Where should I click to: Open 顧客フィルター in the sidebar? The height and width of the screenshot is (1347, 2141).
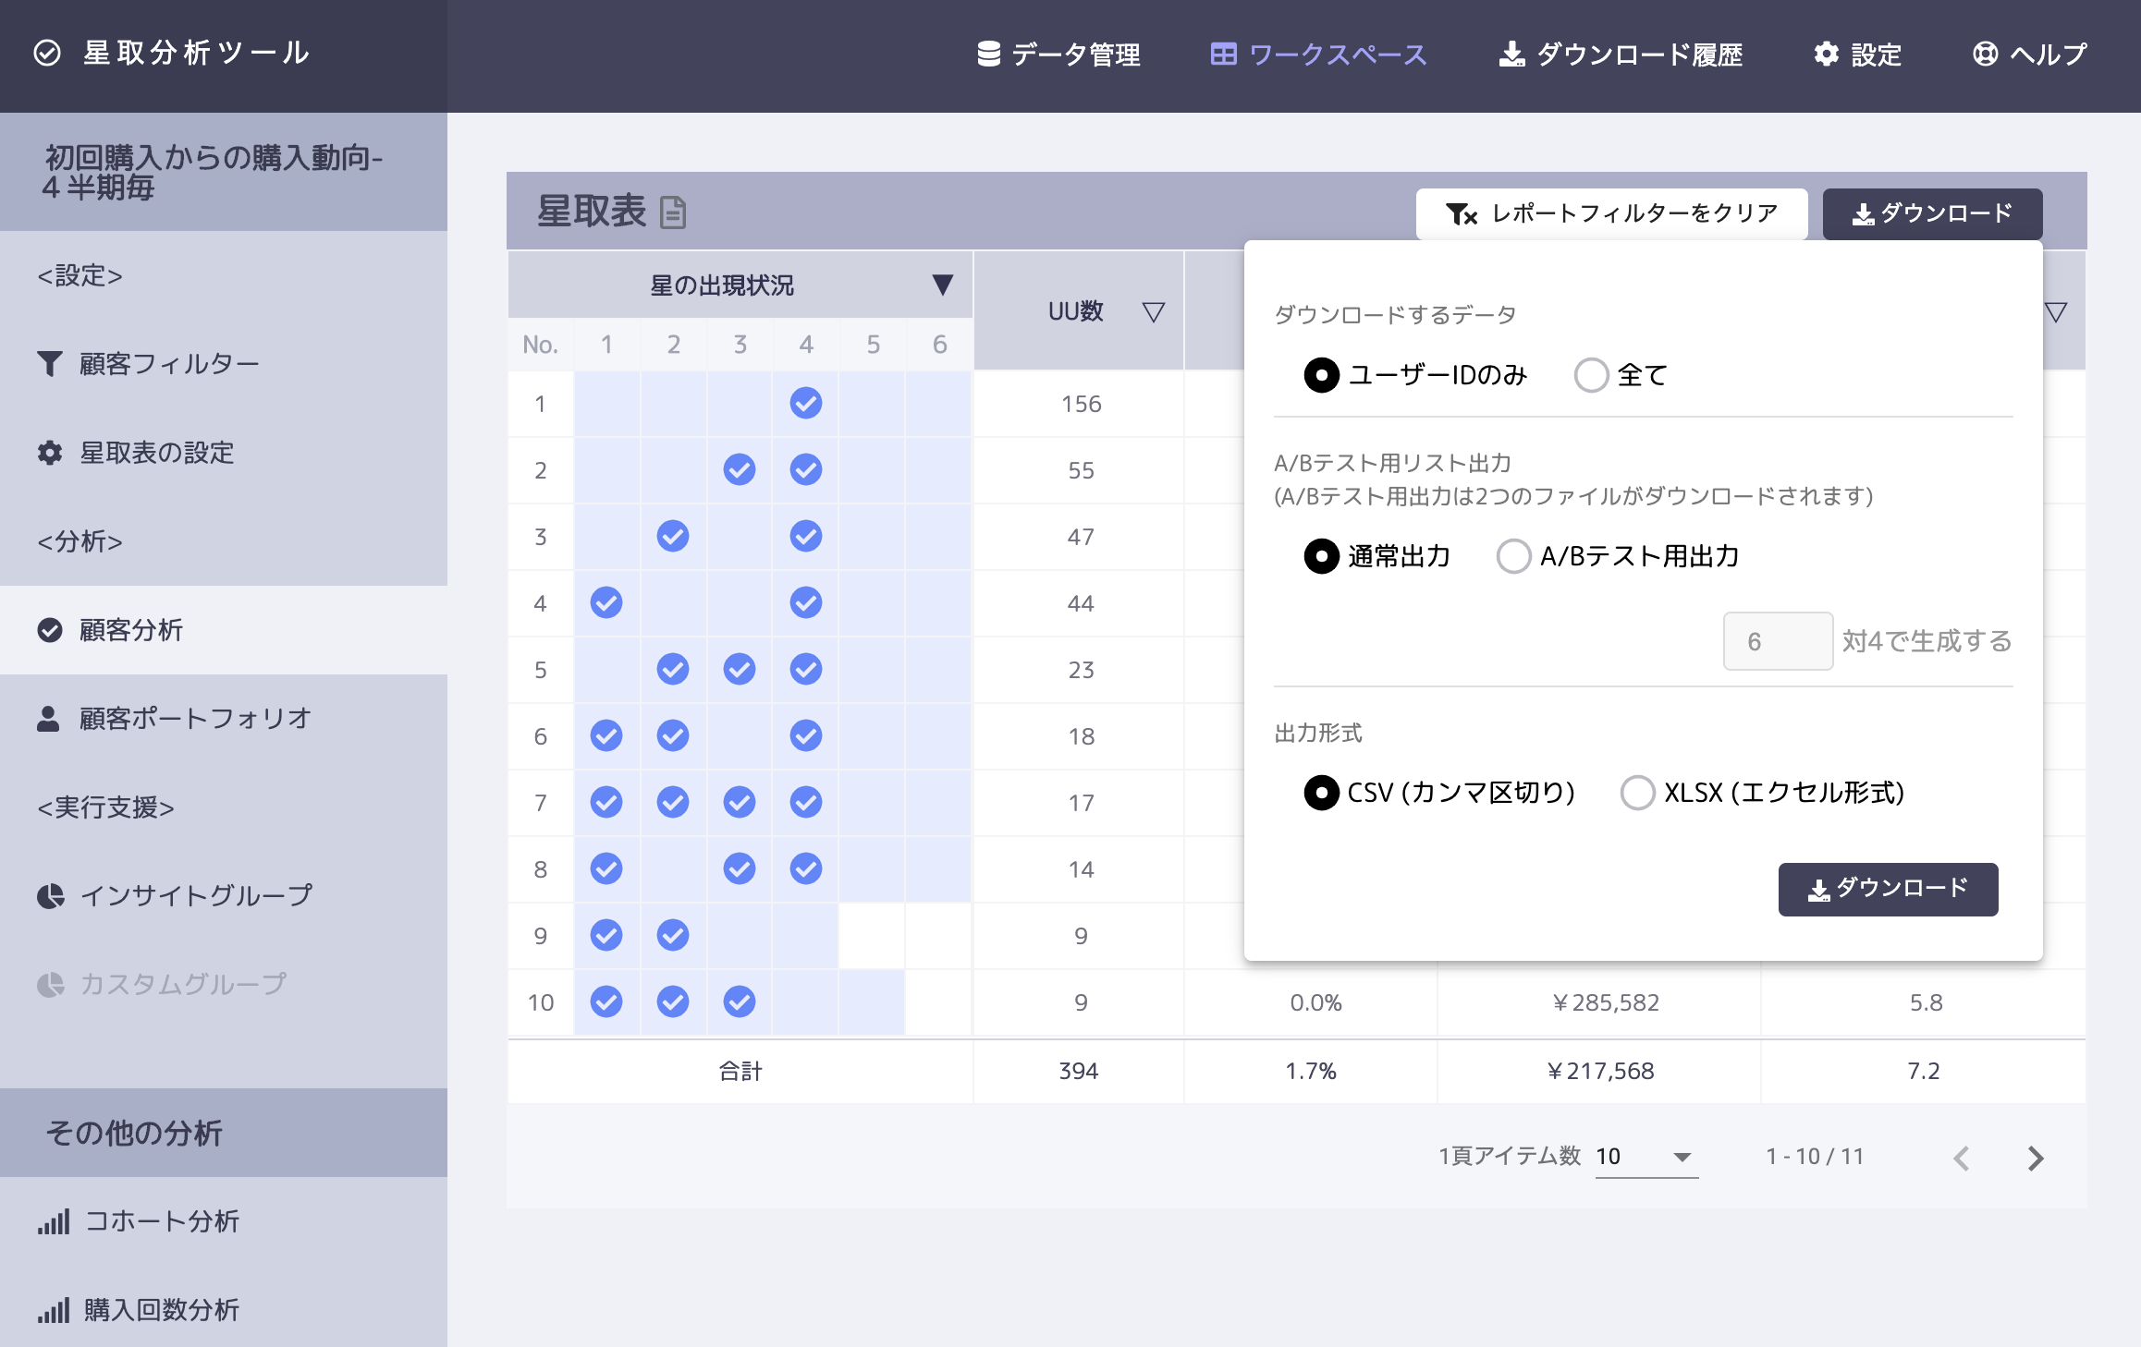click(224, 364)
